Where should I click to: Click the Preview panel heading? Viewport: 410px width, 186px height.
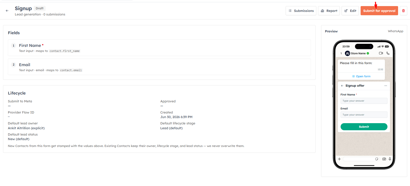[331, 31]
